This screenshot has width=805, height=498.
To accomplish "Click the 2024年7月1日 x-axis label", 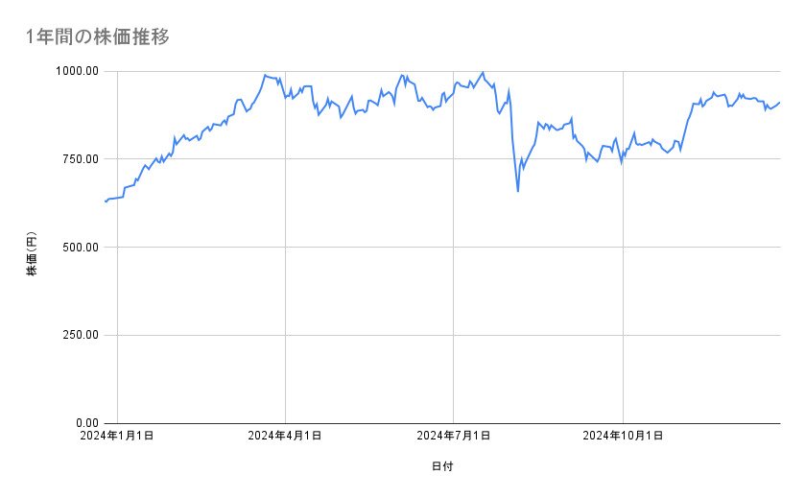I will [454, 437].
